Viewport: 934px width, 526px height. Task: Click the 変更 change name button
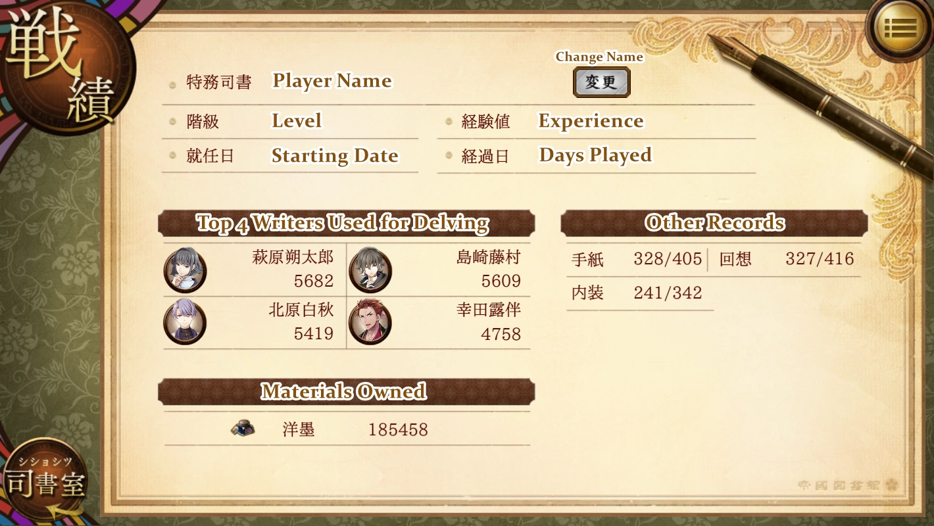click(601, 82)
